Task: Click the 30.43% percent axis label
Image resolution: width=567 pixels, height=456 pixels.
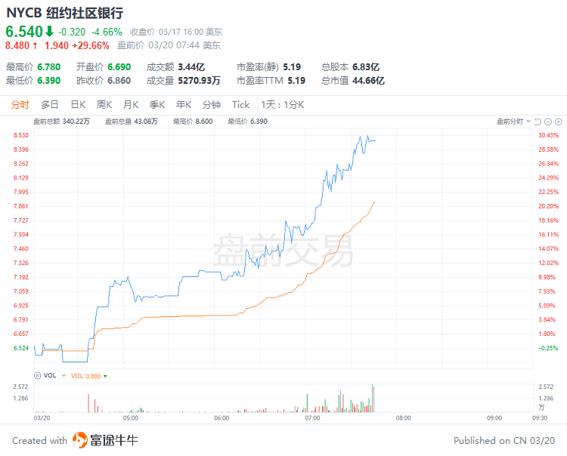Action: [x=549, y=135]
